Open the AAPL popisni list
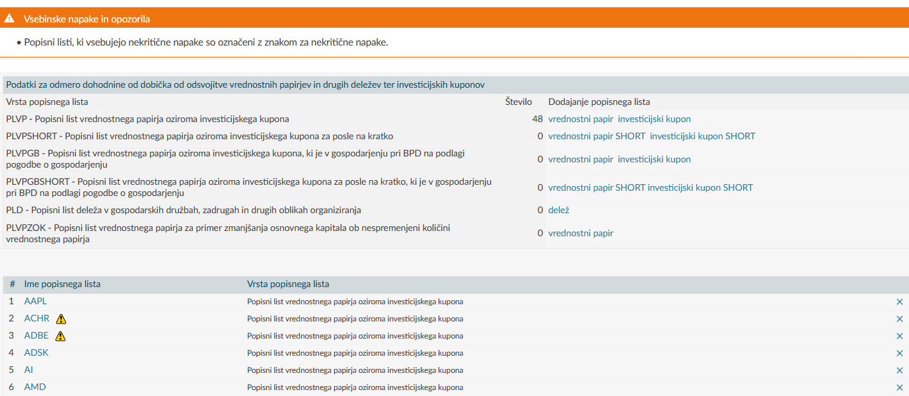 coord(36,301)
